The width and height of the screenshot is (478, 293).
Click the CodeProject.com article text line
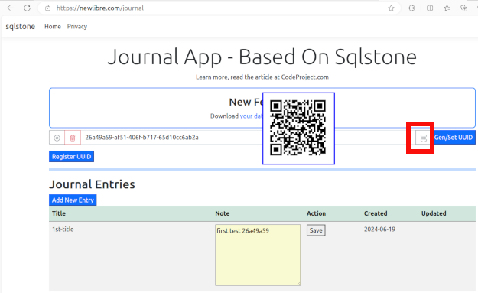(x=262, y=77)
